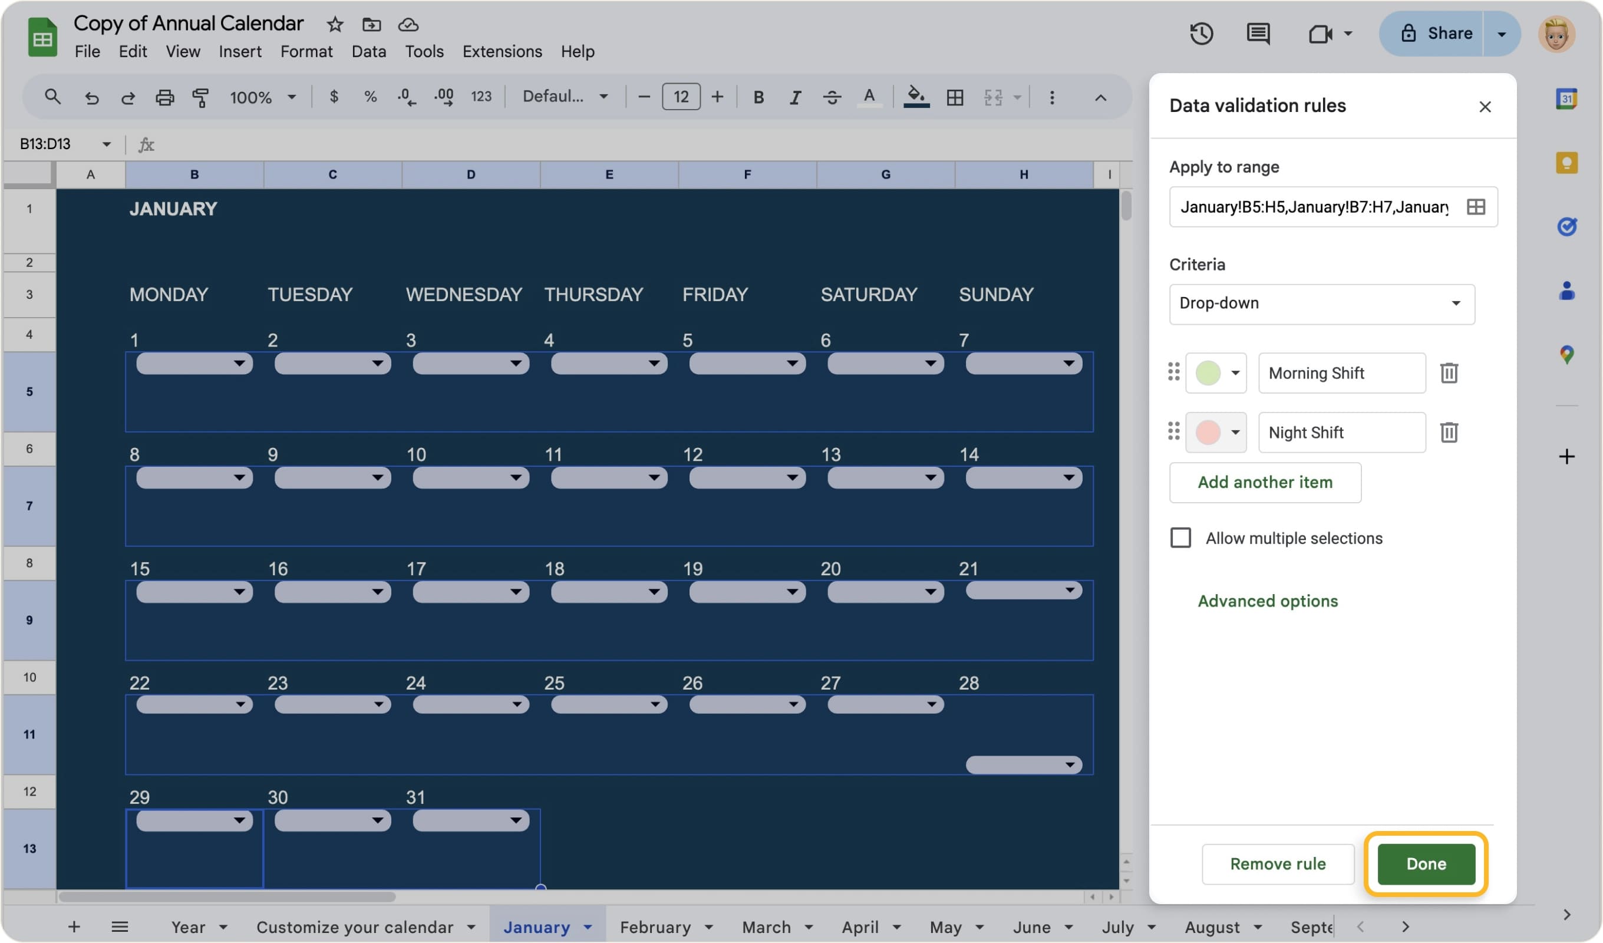The height and width of the screenshot is (943, 1603).
Task: Open the comments panel
Action: point(1258,34)
